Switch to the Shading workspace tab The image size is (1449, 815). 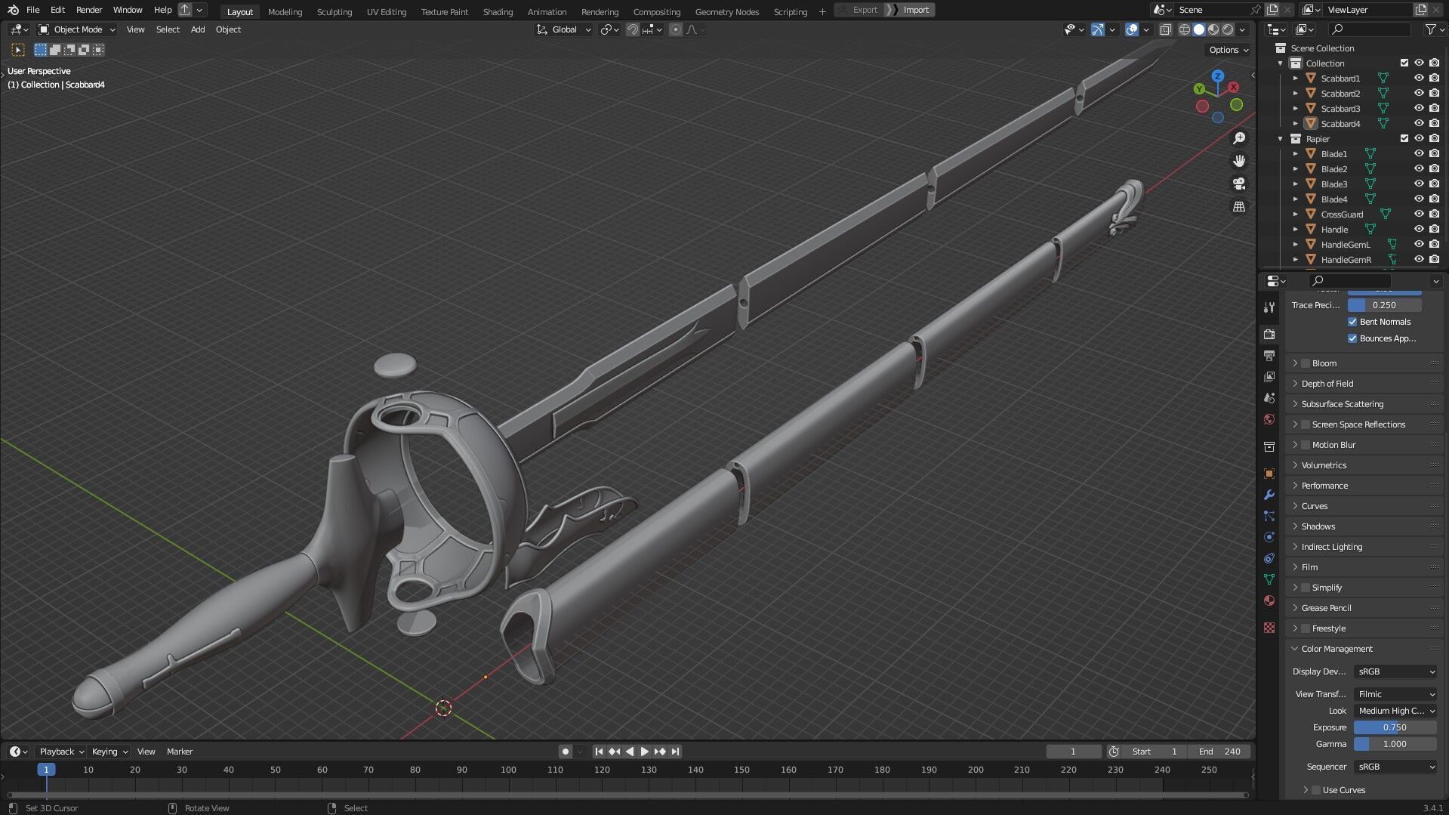click(498, 11)
